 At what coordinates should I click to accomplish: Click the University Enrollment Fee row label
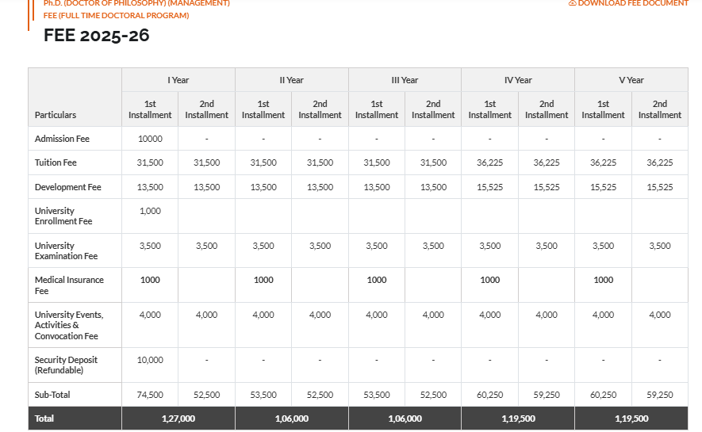(x=63, y=216)
